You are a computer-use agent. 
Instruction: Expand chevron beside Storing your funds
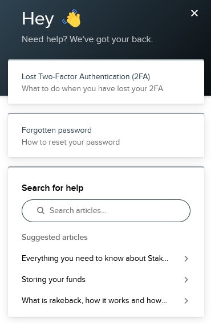pos(186,280)
